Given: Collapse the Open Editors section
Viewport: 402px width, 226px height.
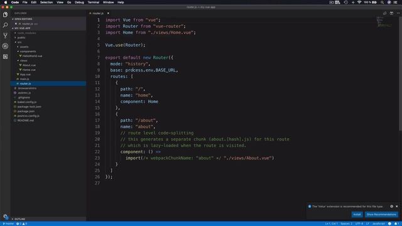Looking at the screenshot, I should point(23,19).
